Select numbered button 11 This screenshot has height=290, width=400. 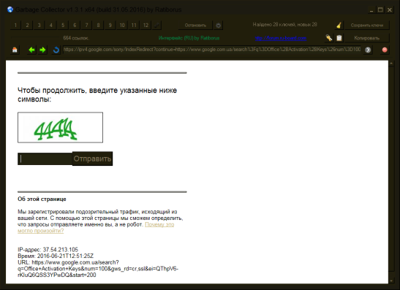point(134,26)
